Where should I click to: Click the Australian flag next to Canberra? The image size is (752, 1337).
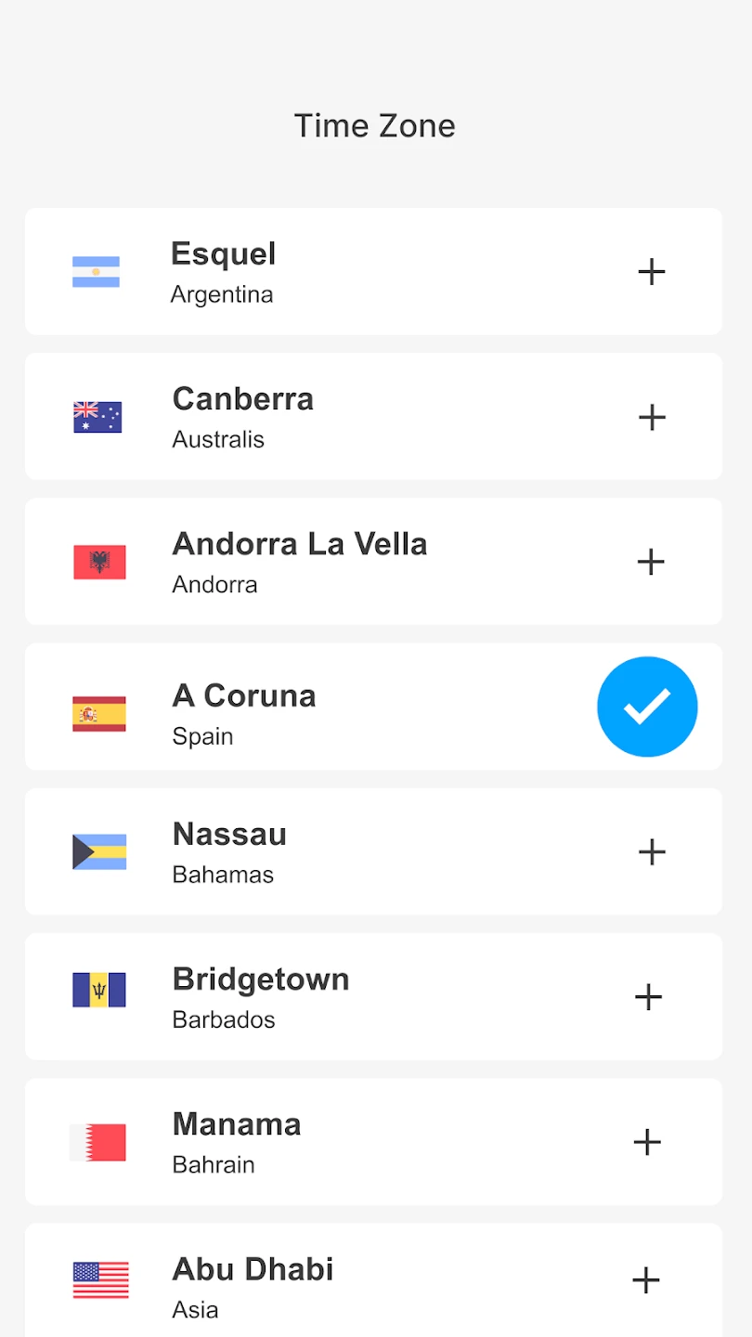pyautogui.click(x=97, y=418)
